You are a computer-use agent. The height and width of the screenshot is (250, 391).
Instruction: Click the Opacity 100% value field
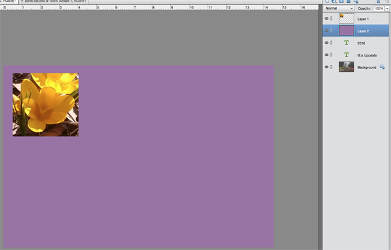pyautogui.click(x=379, y=8)
